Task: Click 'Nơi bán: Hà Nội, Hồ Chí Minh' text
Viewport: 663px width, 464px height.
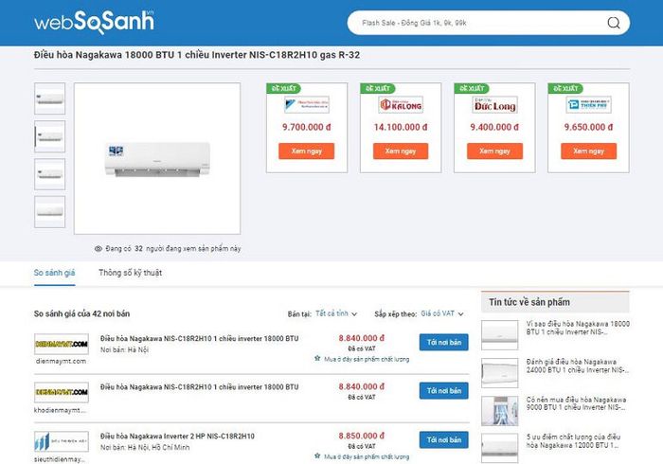Action: coord(145,448)
